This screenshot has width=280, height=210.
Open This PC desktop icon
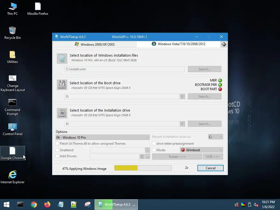(x=13, y=9)
